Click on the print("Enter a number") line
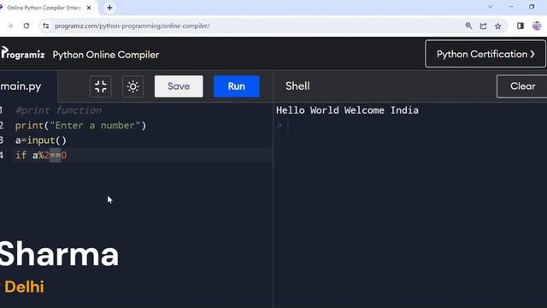Image resolution: width=547 pixels, height=308 pixels. tap(80, 126)
